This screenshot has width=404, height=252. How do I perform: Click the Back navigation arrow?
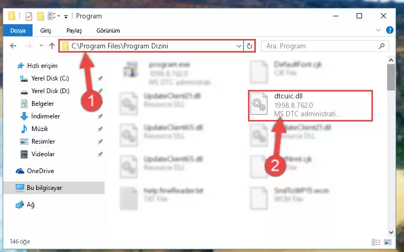[13, 46]
